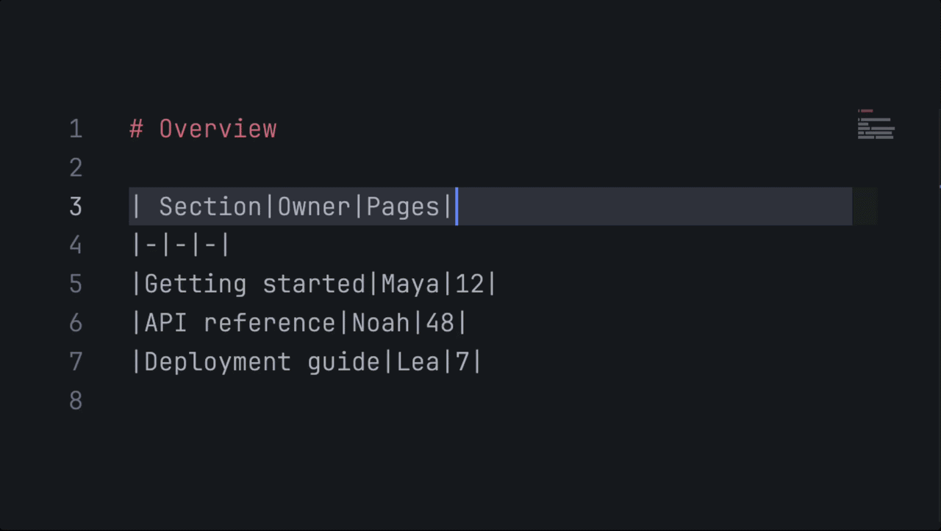The height and width of the screenshot is (531, 941).
Task: Click the API reference cell text
Action: point(240,323)
